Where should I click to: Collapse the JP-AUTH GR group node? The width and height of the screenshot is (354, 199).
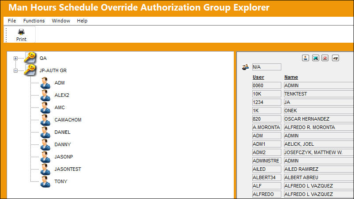15,70
